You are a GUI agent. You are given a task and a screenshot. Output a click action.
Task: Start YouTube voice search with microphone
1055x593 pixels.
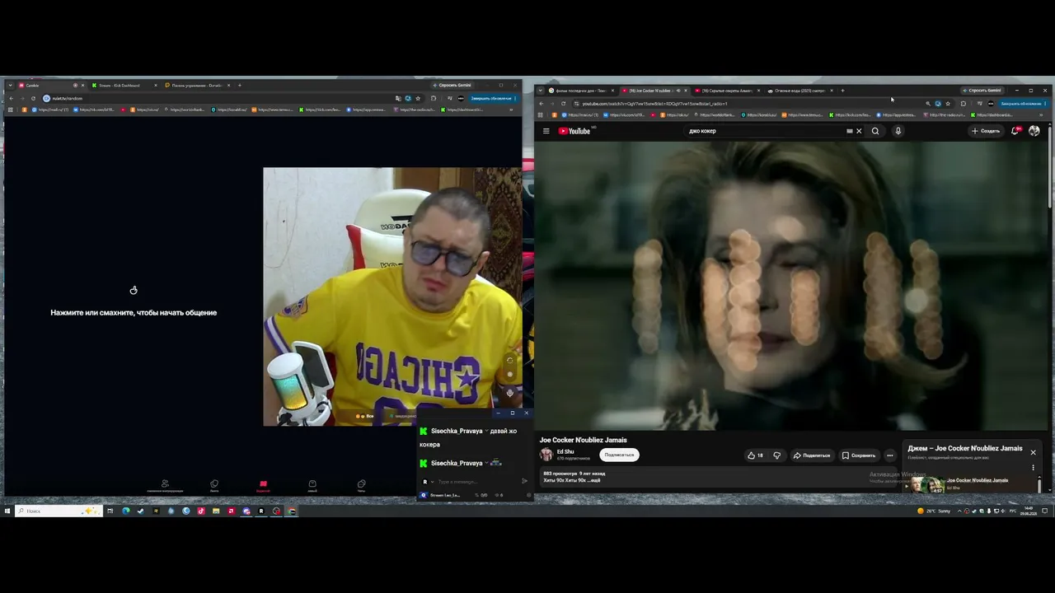898,131
